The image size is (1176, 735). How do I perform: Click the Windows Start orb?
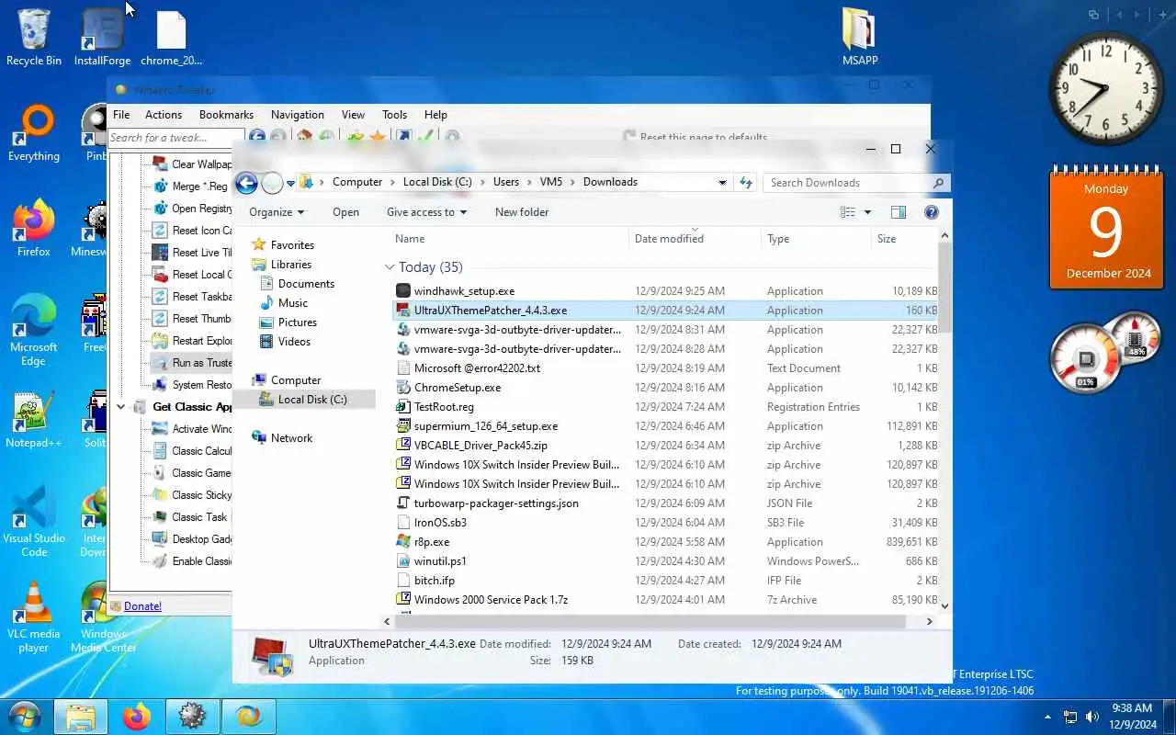point(25,716)
